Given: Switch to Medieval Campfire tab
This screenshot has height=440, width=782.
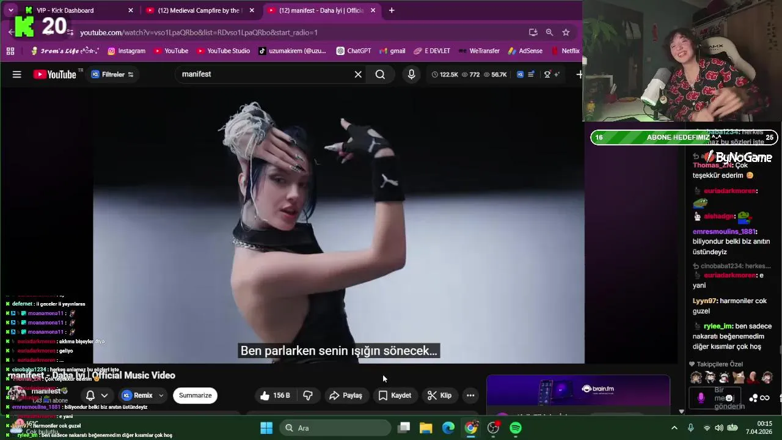Looking at the screenshot, I should click(x=199, y=10).
